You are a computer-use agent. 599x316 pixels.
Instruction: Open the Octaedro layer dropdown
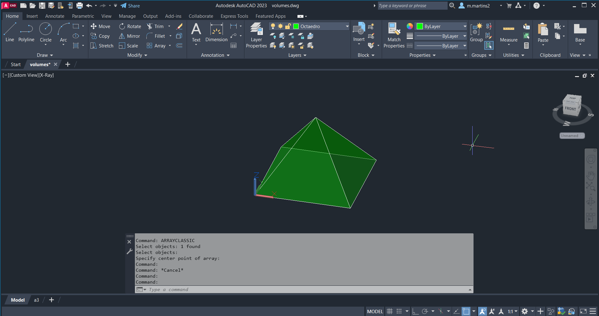coord(347,27)
